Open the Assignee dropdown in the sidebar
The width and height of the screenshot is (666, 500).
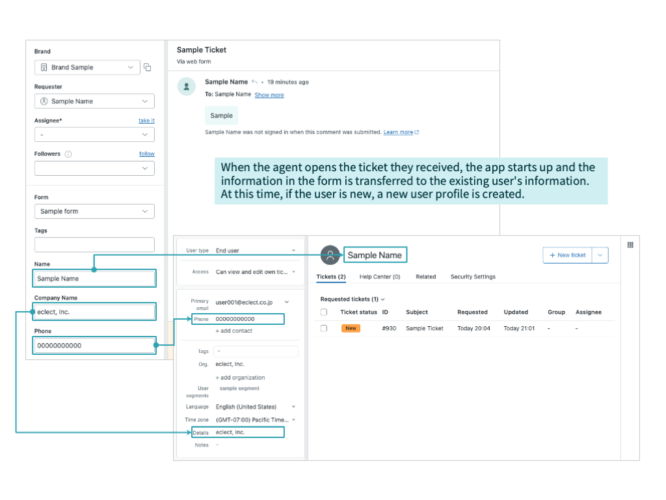(x=94, y=135)
